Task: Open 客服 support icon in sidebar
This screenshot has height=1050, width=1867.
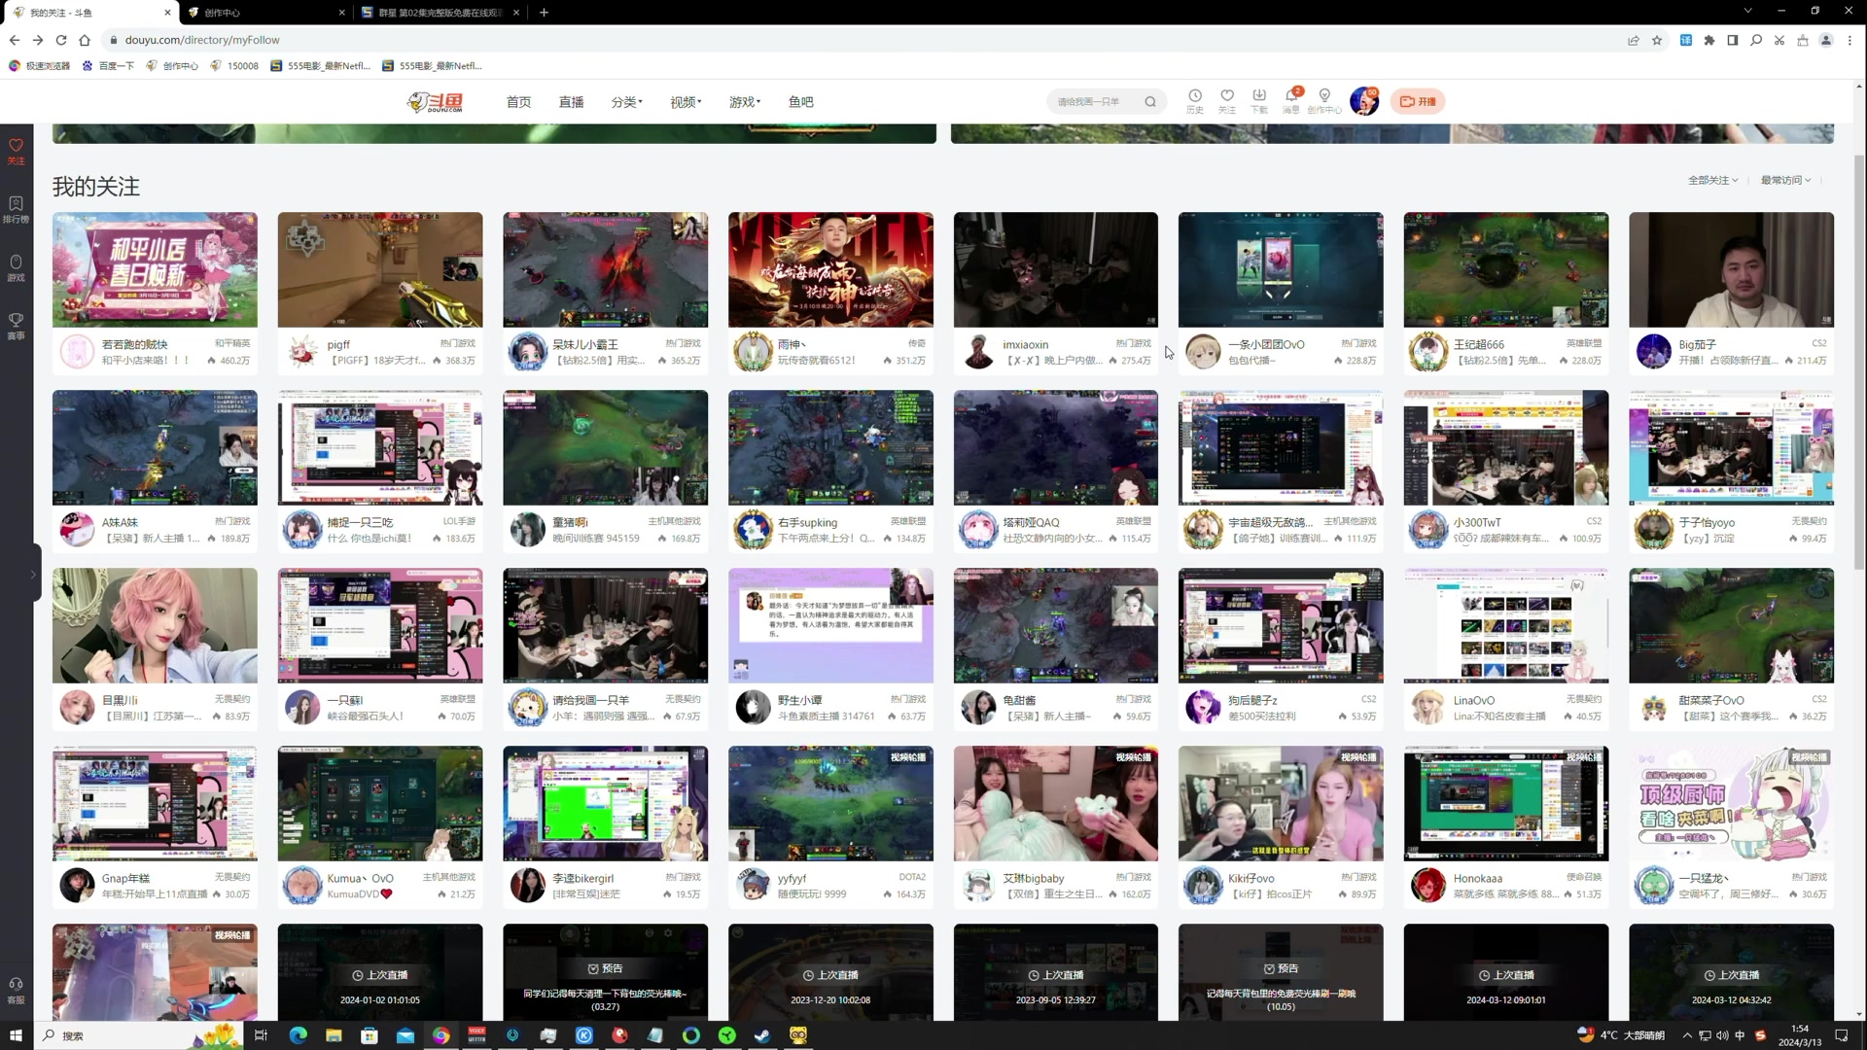Action: 16,989
